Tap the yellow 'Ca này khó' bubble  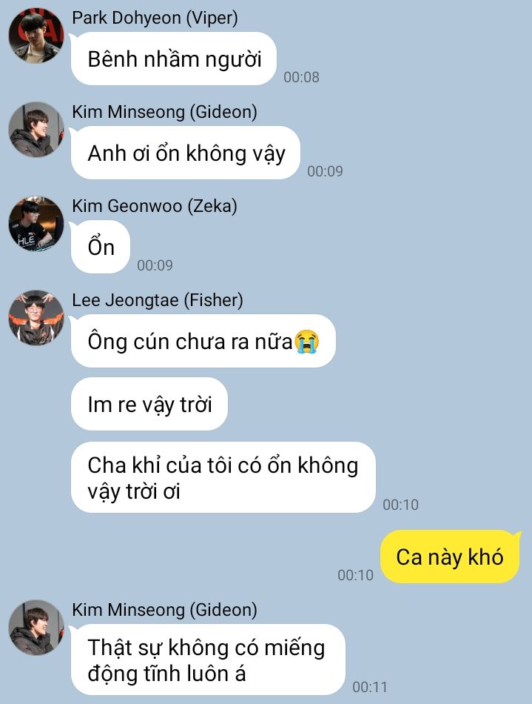coord(450,557)
